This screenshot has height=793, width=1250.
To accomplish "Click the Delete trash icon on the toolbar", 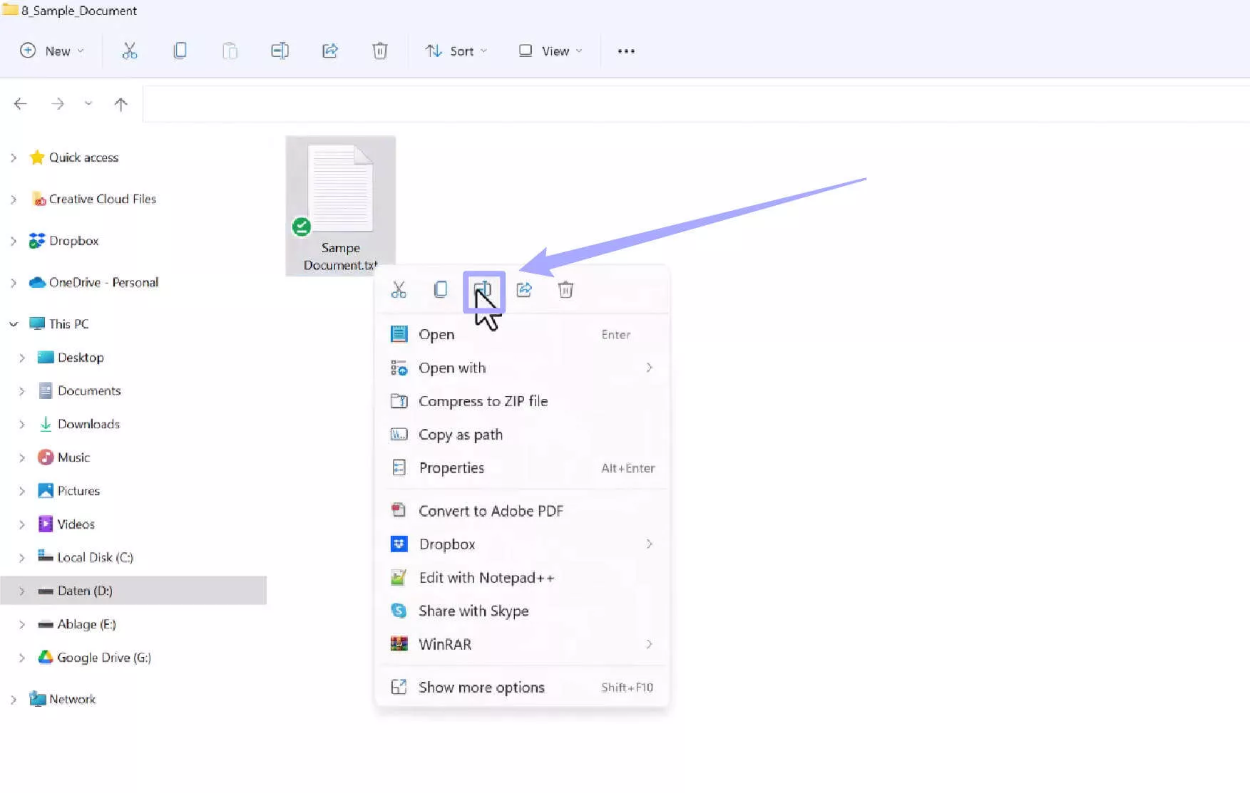I will (380, 51).
